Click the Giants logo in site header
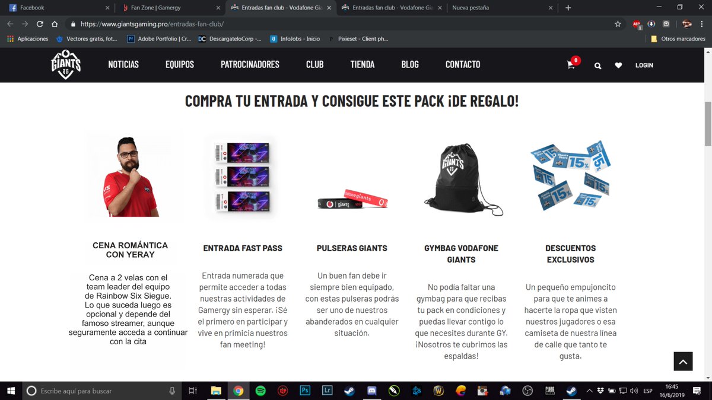The height and width of the screenshot is (400, 712). [66, 64]
